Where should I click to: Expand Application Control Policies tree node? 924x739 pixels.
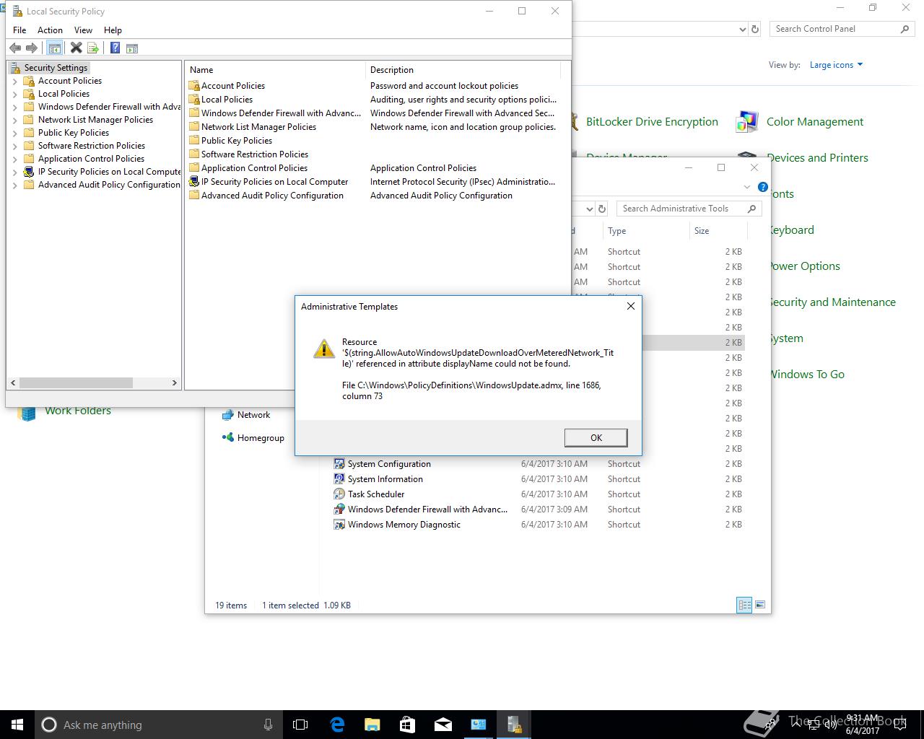15,159
